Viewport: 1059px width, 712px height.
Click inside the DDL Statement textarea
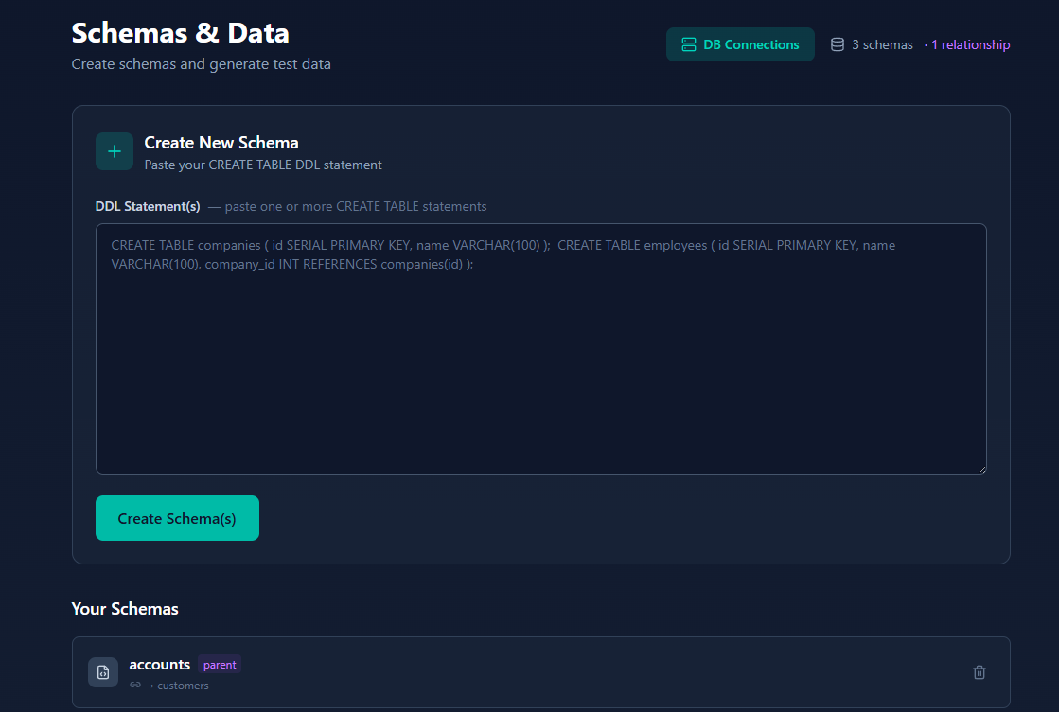(x=540, y=348)
